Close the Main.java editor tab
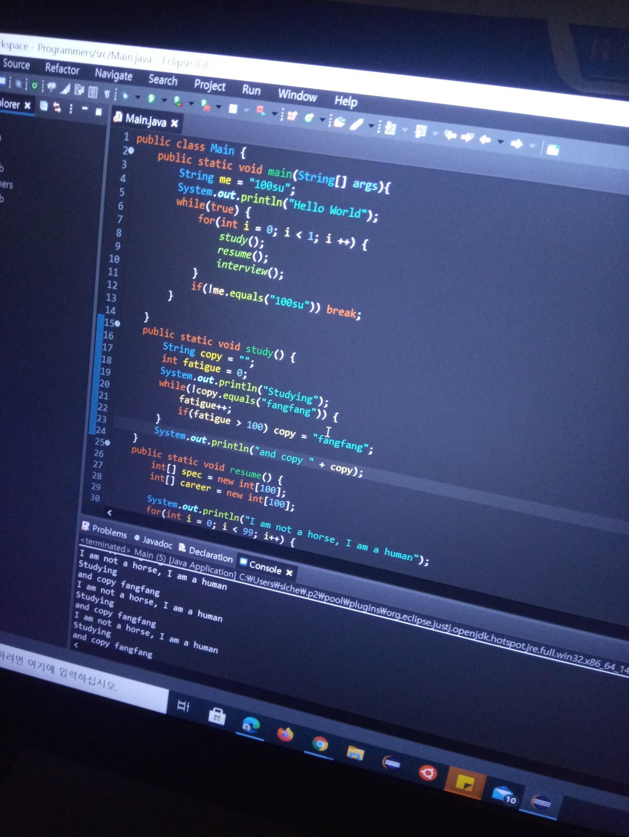The width and height of the screenshot is (629, 837). [x=175, y=123]
